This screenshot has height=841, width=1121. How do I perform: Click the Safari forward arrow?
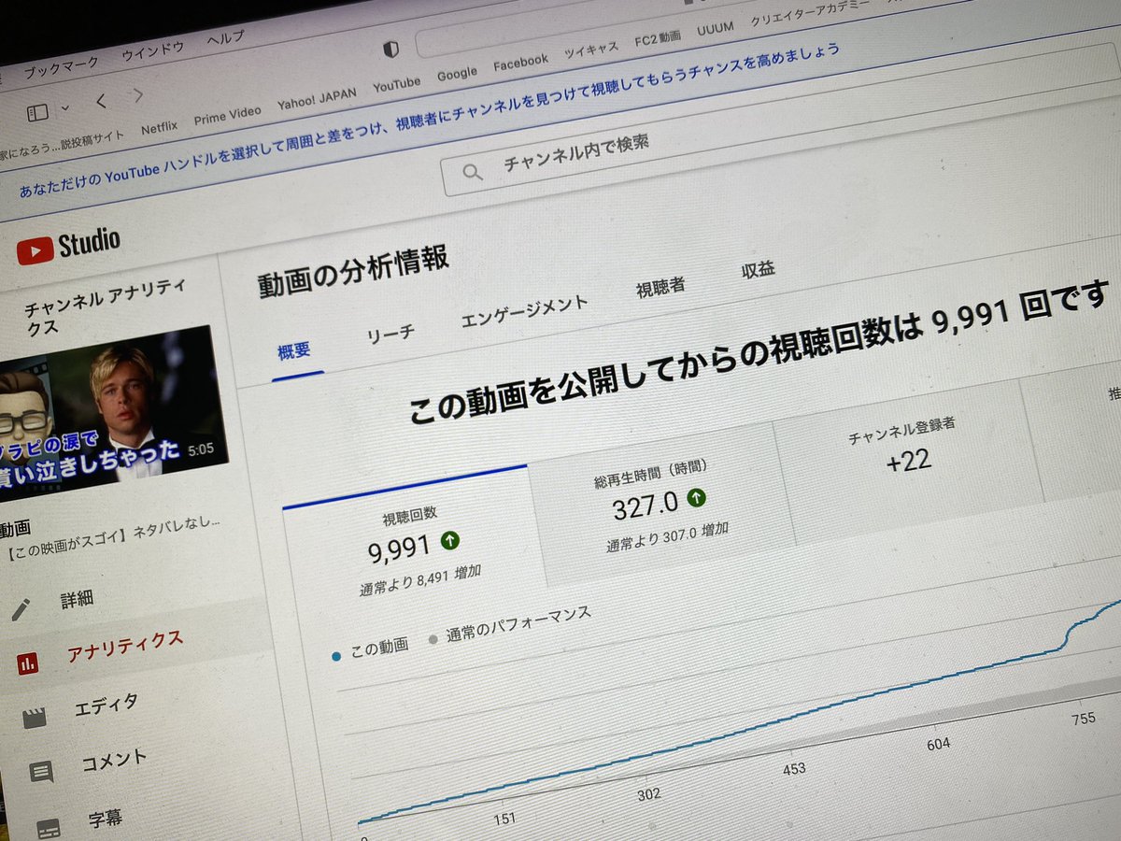coord(138,95)
